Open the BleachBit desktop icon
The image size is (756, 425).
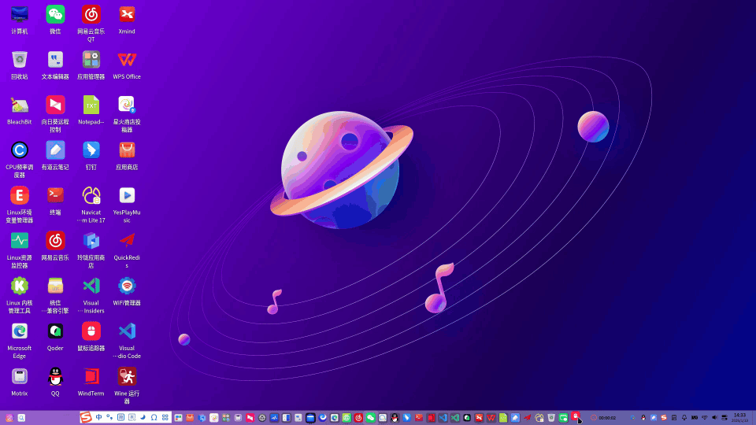pos(20,105)
